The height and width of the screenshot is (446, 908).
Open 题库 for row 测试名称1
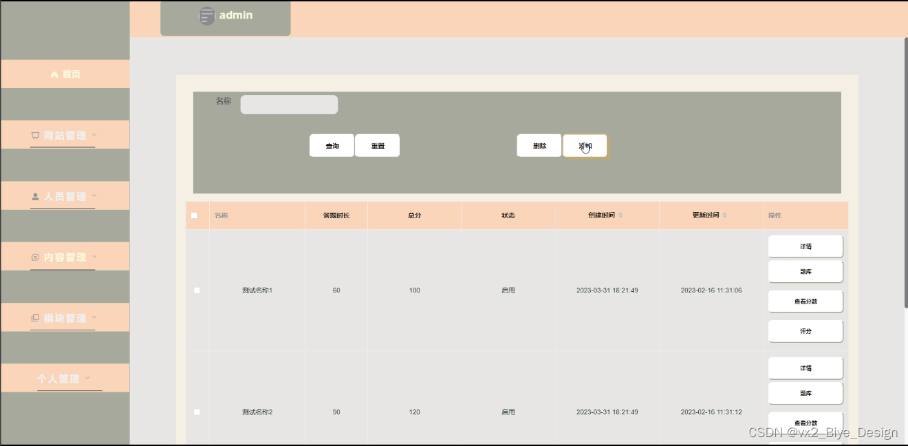tap(806, 272)
